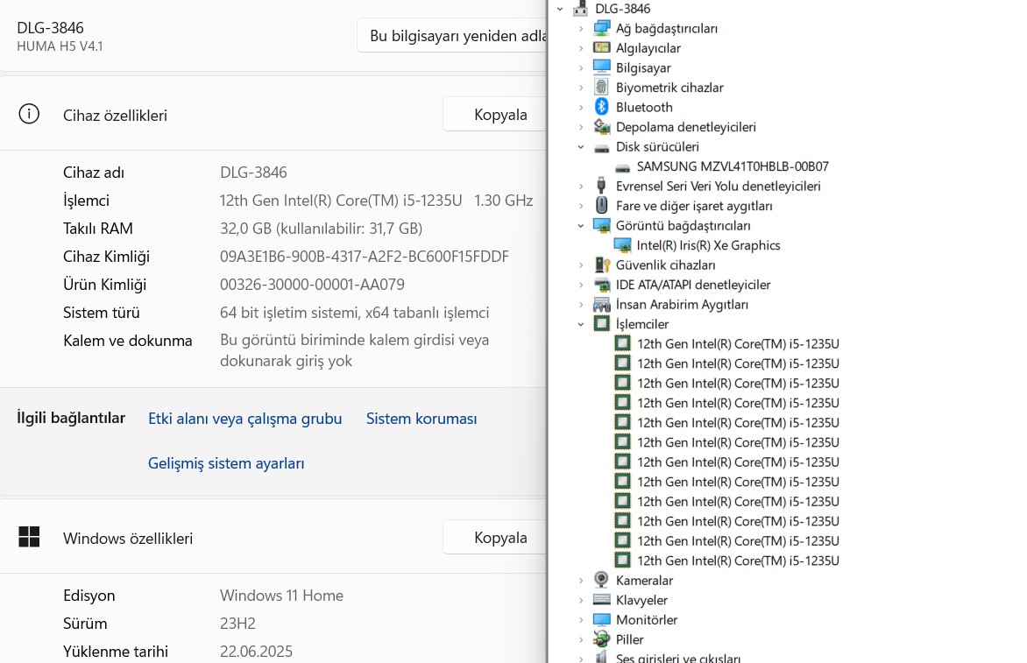The height and width of the screenshot is (663, 1027).
Task: Expand the Klavyeler node arrow
Action: coord(581,600)
